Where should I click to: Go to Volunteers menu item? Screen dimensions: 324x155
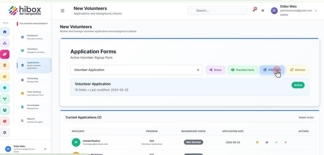[34, 51]
